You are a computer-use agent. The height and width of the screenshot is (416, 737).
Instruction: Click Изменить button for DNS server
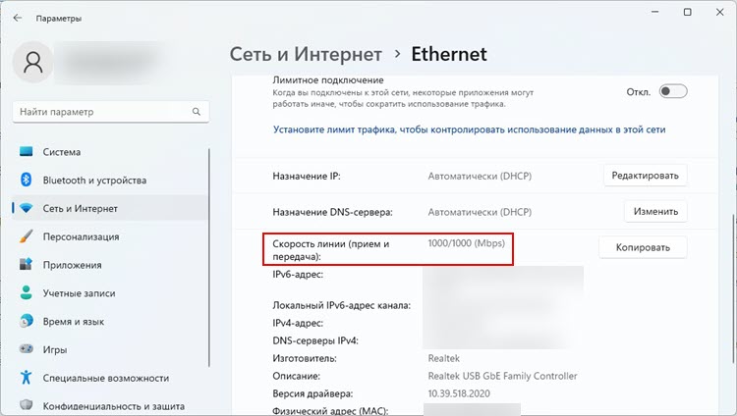point(655,211)
